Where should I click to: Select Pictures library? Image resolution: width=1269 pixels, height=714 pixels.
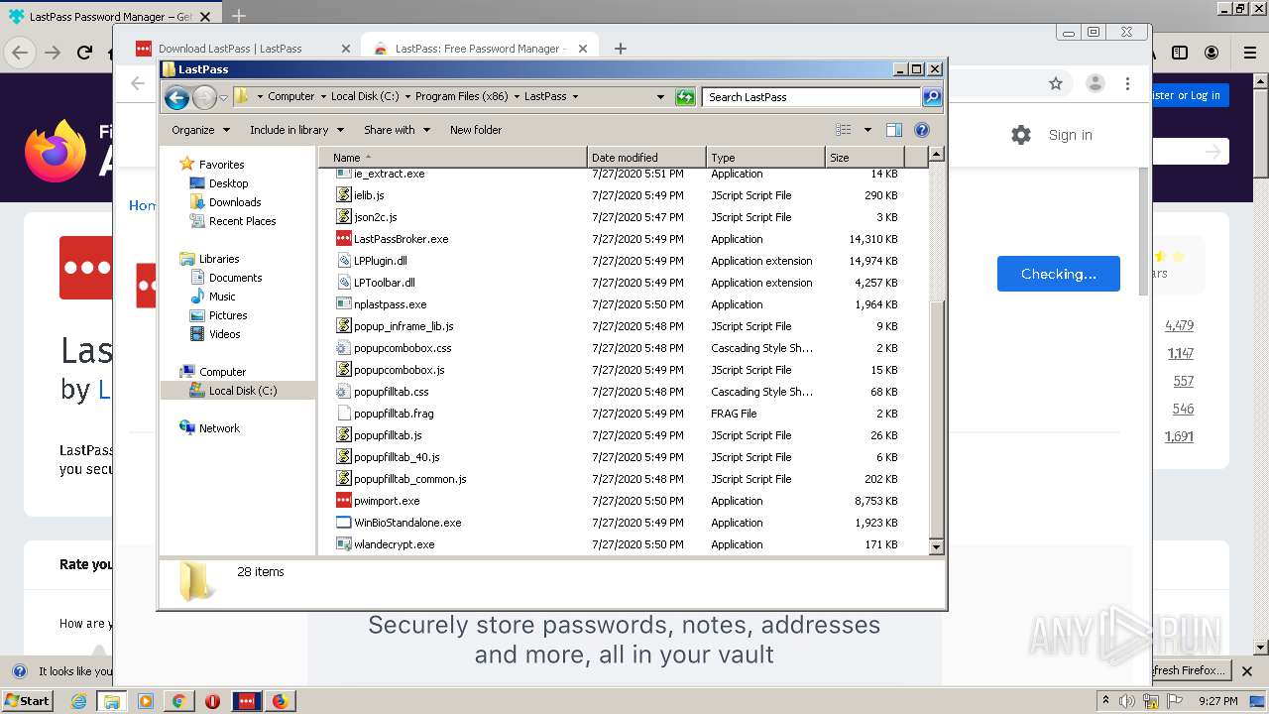click(228, 315)
